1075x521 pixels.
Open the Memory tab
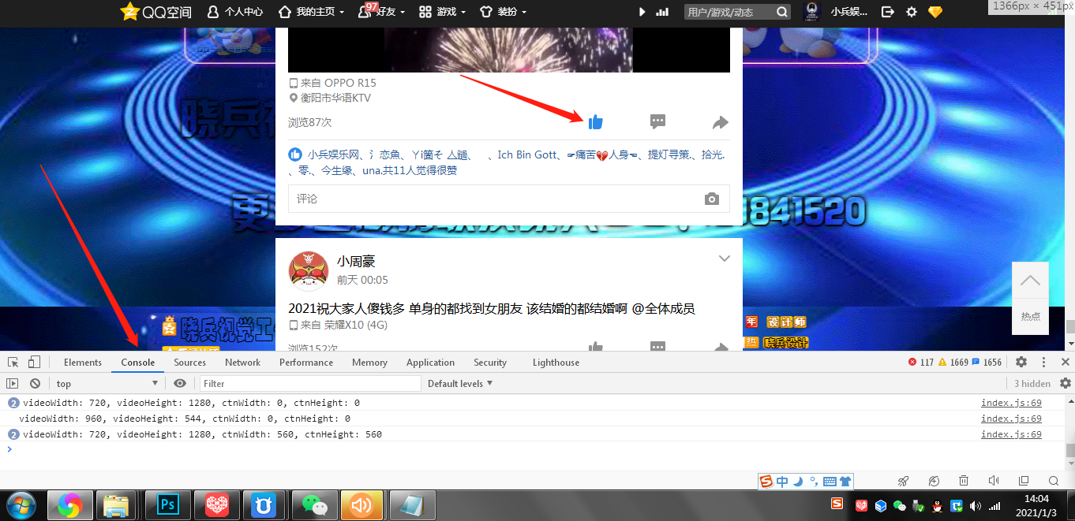click(x=369, y=363)
